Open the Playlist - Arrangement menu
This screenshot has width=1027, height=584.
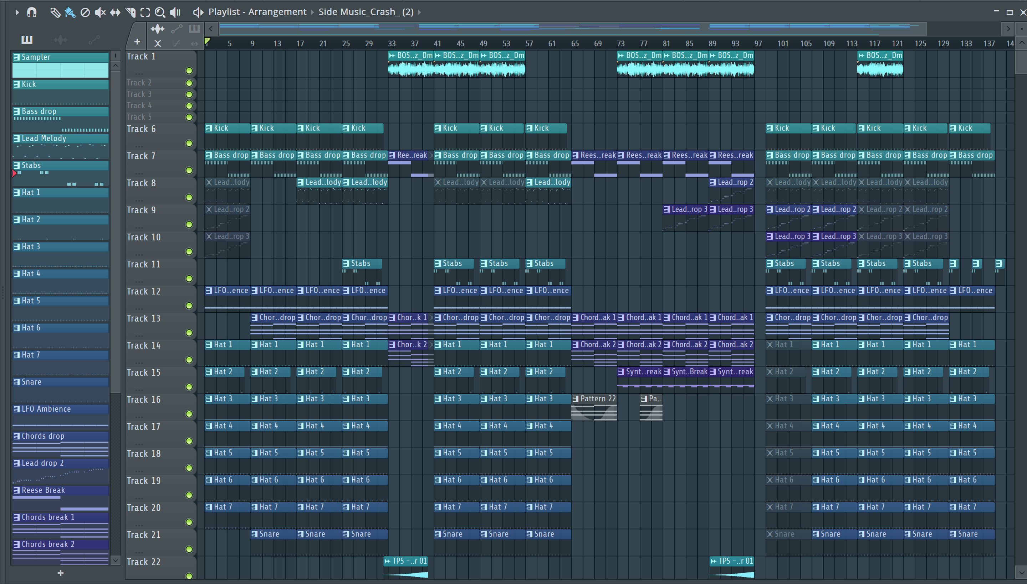tap(257, 12)
